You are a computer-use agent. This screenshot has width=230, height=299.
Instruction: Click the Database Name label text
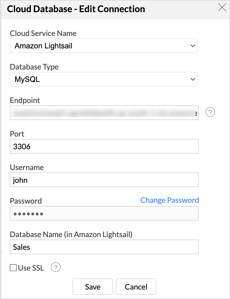click(x=71, y=234)
